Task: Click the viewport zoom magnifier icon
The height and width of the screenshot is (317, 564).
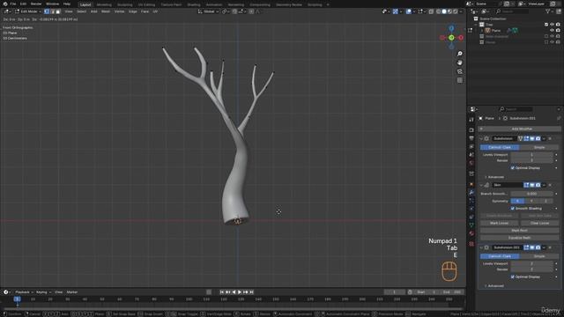Action: (460, 54)
